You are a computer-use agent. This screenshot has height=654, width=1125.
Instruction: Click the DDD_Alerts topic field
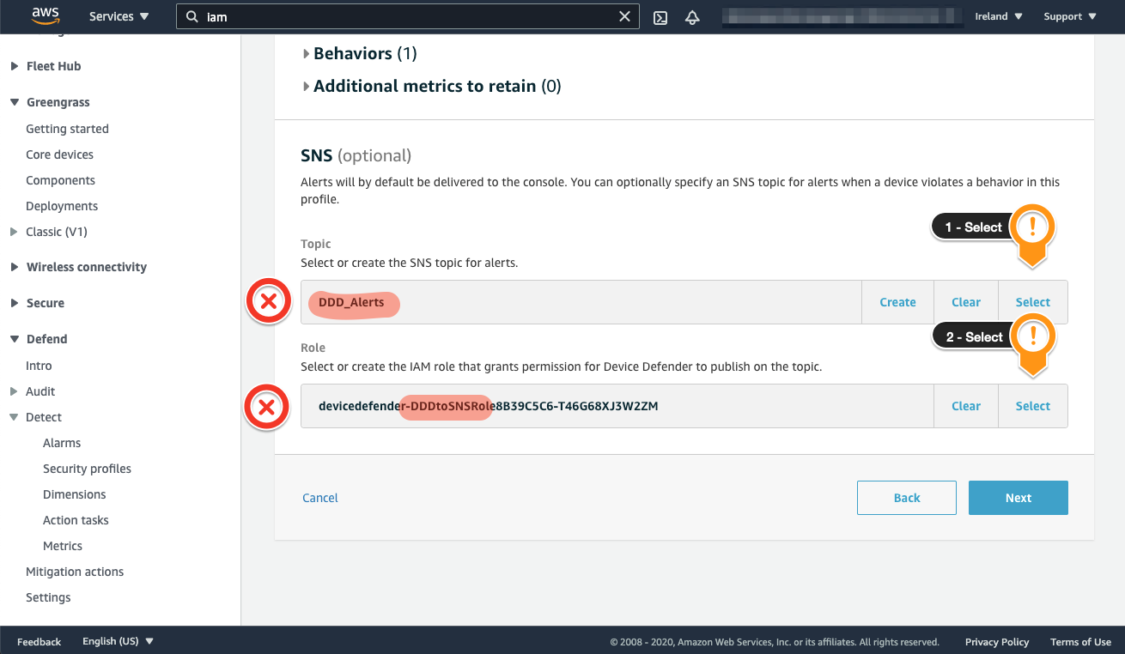[581, 302]
